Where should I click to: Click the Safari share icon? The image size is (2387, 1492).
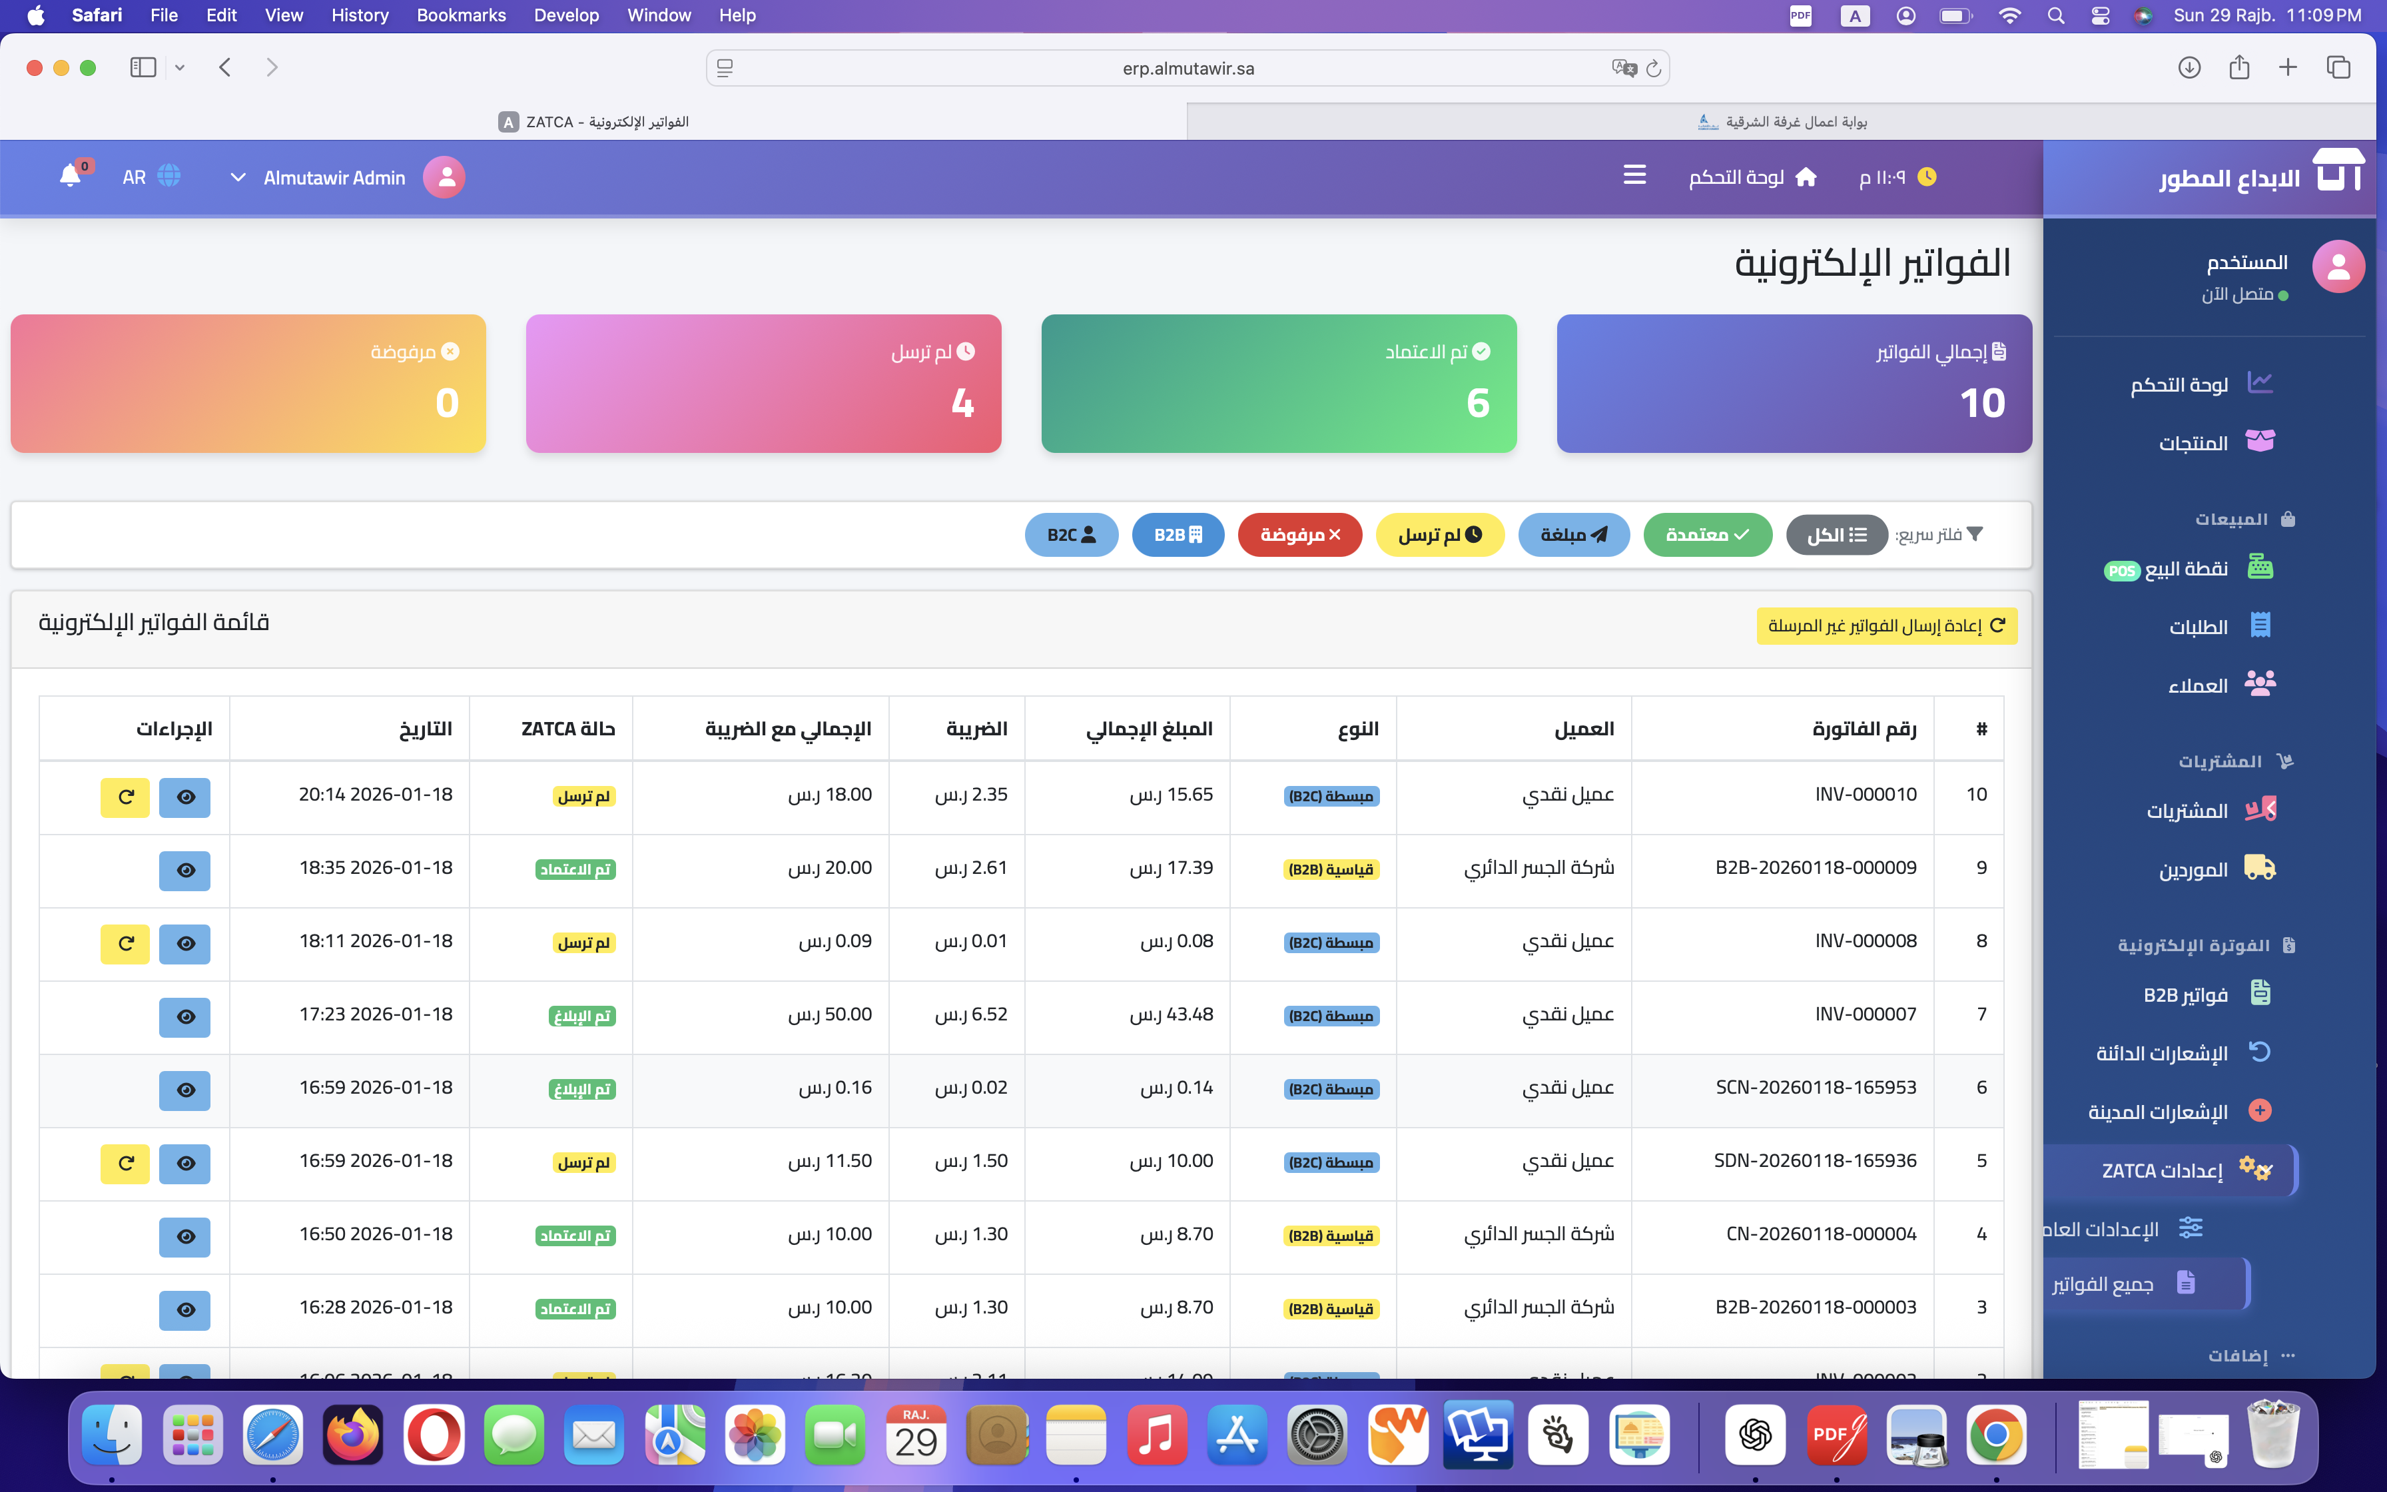click(2239, 68)
